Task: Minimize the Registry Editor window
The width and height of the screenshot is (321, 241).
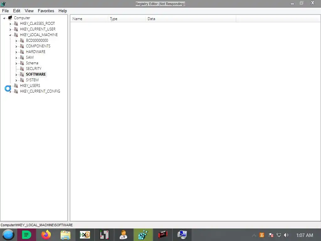Action: pos(292,3)
